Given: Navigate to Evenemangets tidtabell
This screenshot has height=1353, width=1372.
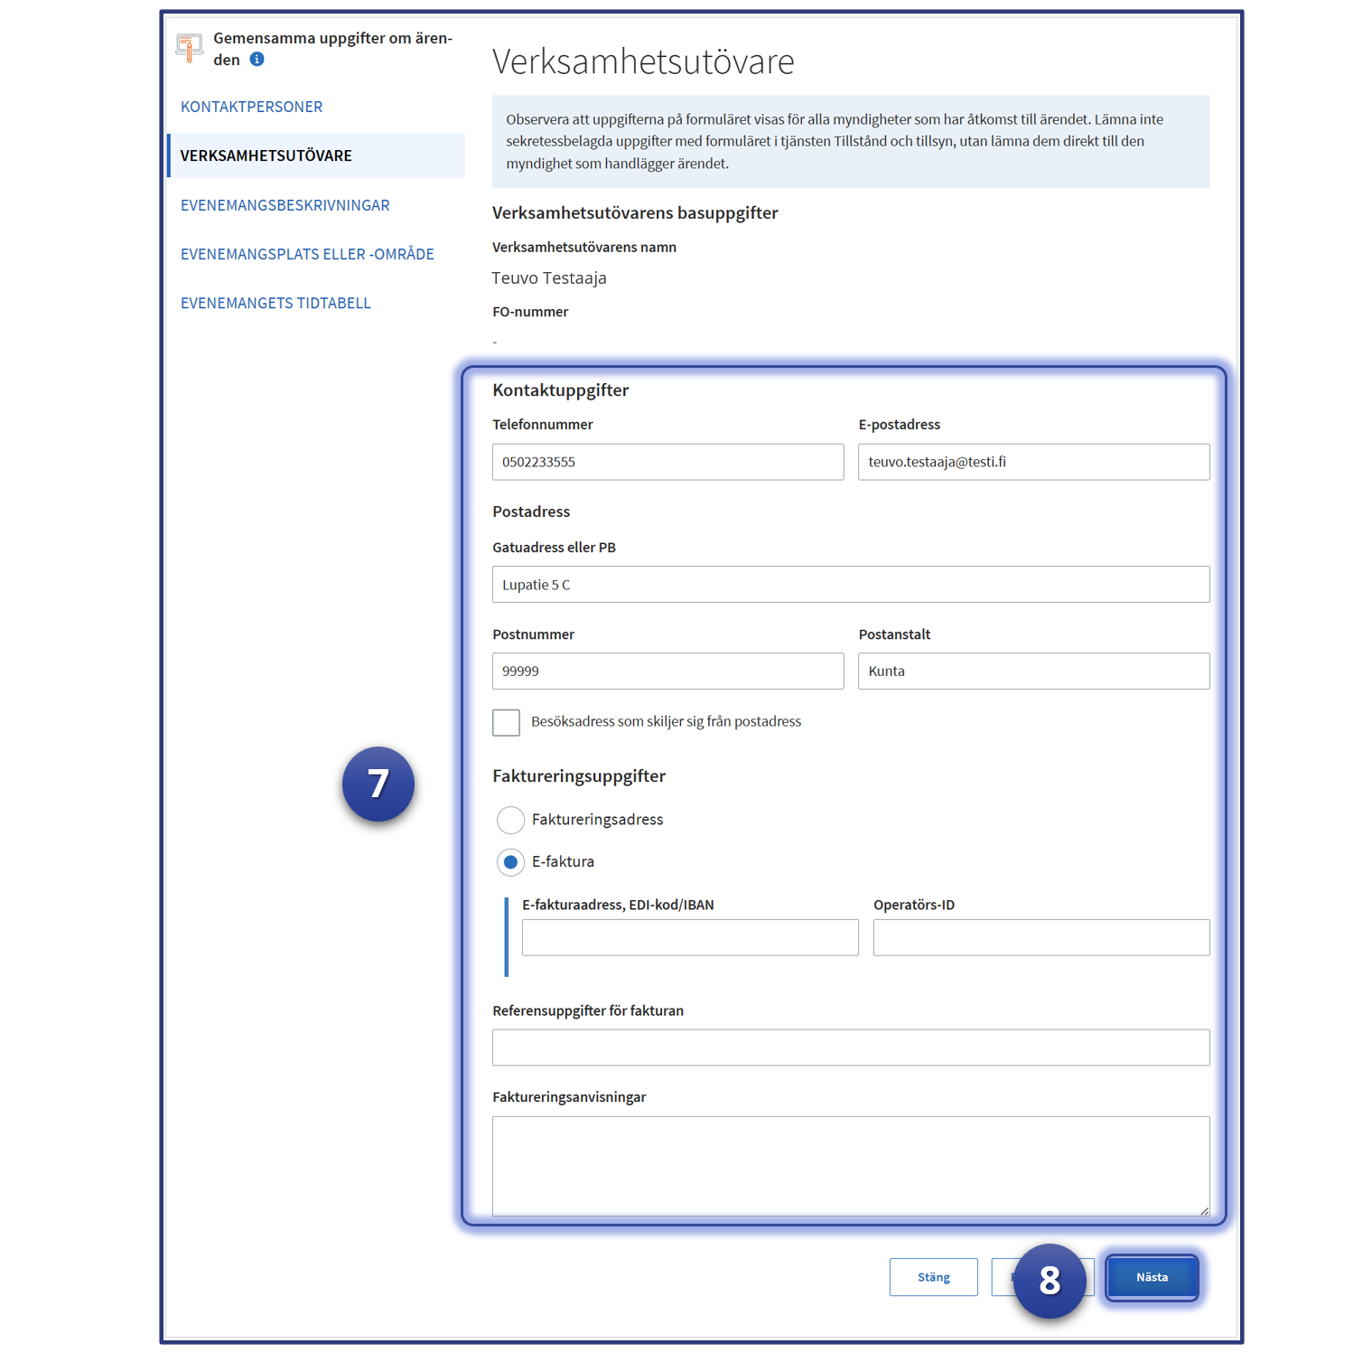Looking at the screenshot, I should [x=275, y=303].
